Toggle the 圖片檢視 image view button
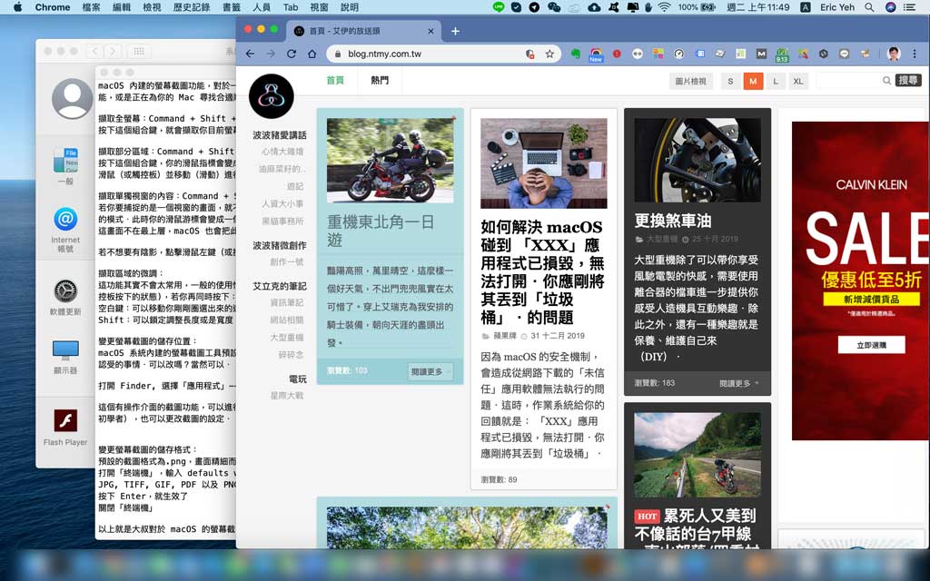The height and width of the screenshot is (581, 930). [x=690, y=81]
